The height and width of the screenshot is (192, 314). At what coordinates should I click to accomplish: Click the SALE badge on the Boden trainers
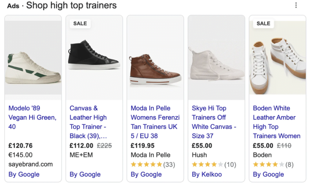263,24
